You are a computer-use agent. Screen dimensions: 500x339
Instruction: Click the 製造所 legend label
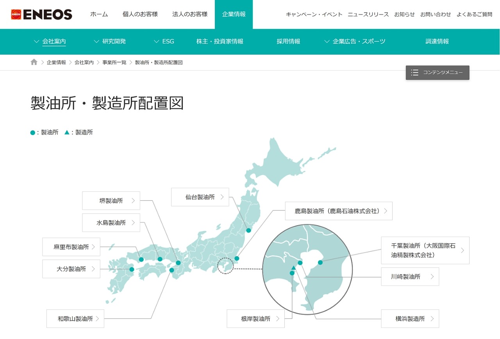(x=84, y=133)
